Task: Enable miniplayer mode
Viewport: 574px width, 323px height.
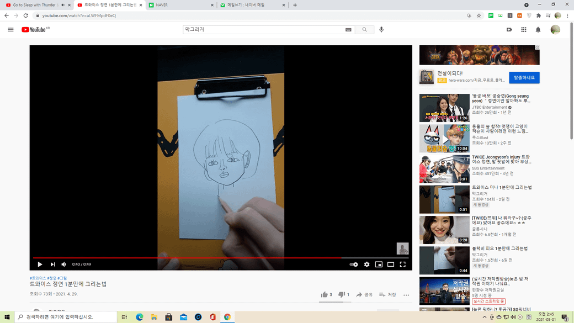Action: point(379,264)
